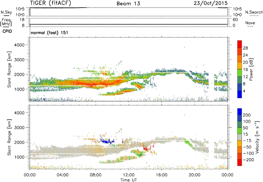
Task: Click the 16:00 time axis tick label
Action: point(161,175)
